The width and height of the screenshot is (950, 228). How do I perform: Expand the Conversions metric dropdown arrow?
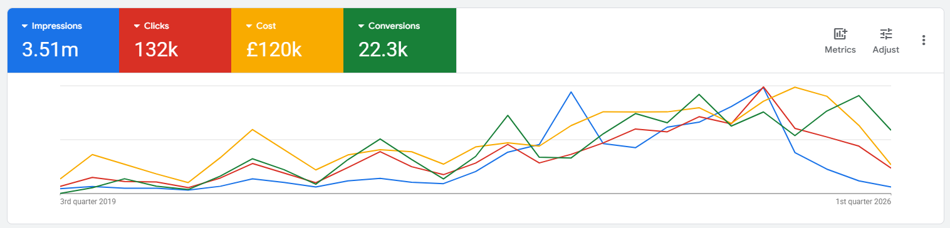pos(362,26)
